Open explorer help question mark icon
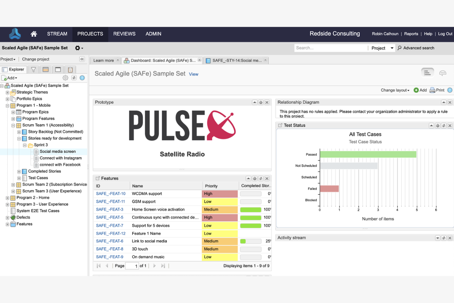The height and width of the screenshot is (303, 454). (x=82, y=78)
